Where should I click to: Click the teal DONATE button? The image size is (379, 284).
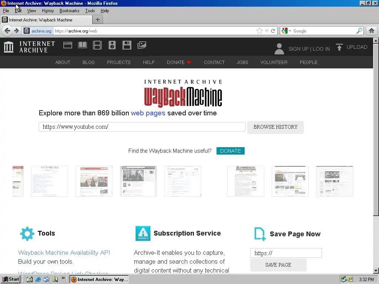[x=230, y=151]
